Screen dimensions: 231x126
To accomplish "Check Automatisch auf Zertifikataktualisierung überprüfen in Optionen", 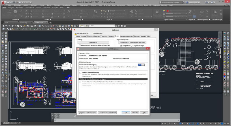I will [x=80, y=45].
